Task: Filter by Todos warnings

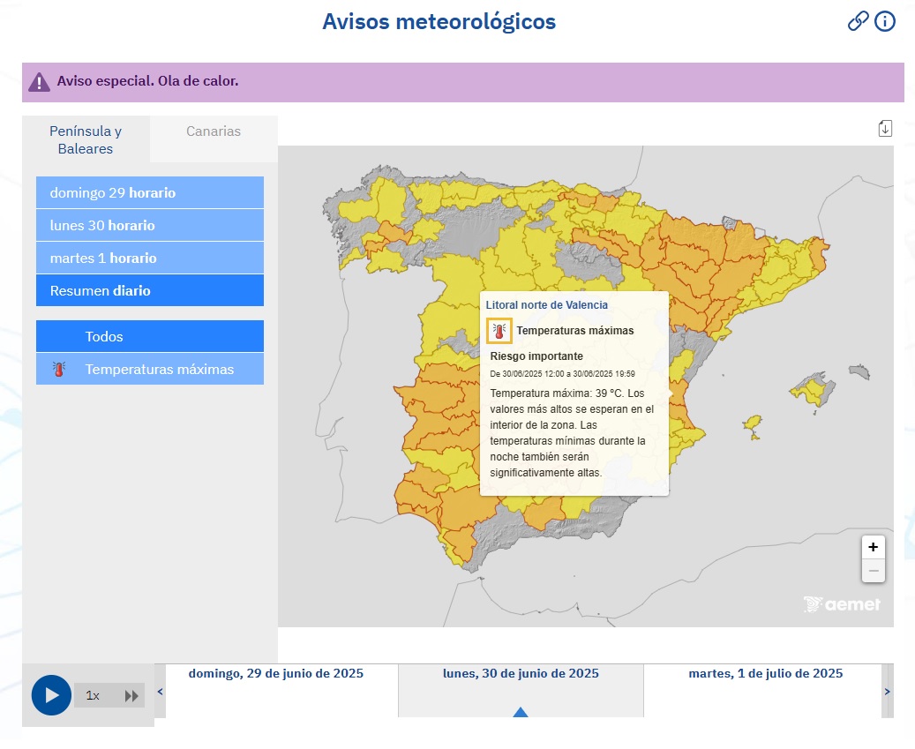Action: coord(150,336)
